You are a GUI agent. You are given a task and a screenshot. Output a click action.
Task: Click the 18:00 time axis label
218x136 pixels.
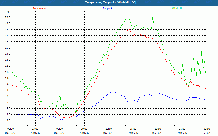(x=158, y=129)
